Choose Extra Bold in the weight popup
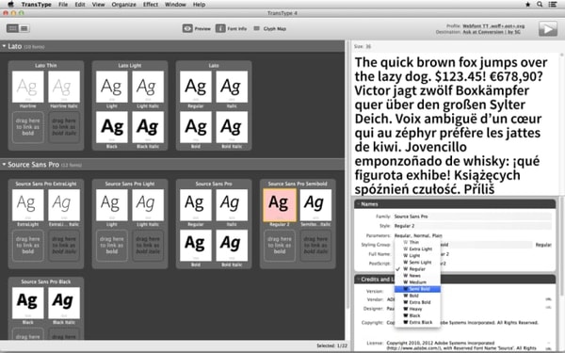Screen dimensions: 565x353 pos(417,302)
